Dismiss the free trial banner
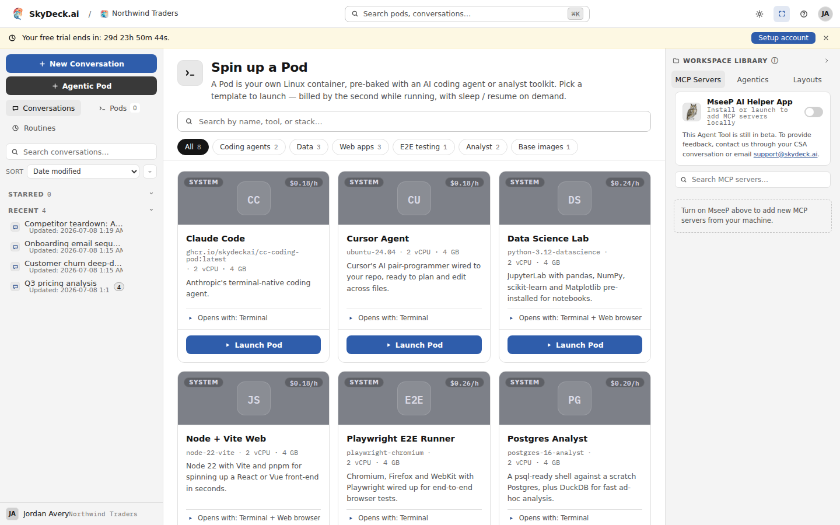 pos(826,38)
